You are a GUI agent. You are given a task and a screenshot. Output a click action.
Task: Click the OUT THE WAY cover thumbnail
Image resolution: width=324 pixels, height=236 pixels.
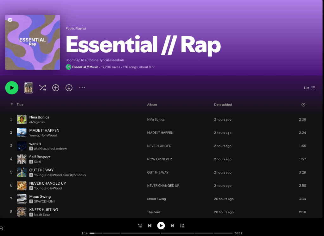[x=22, y=172]
